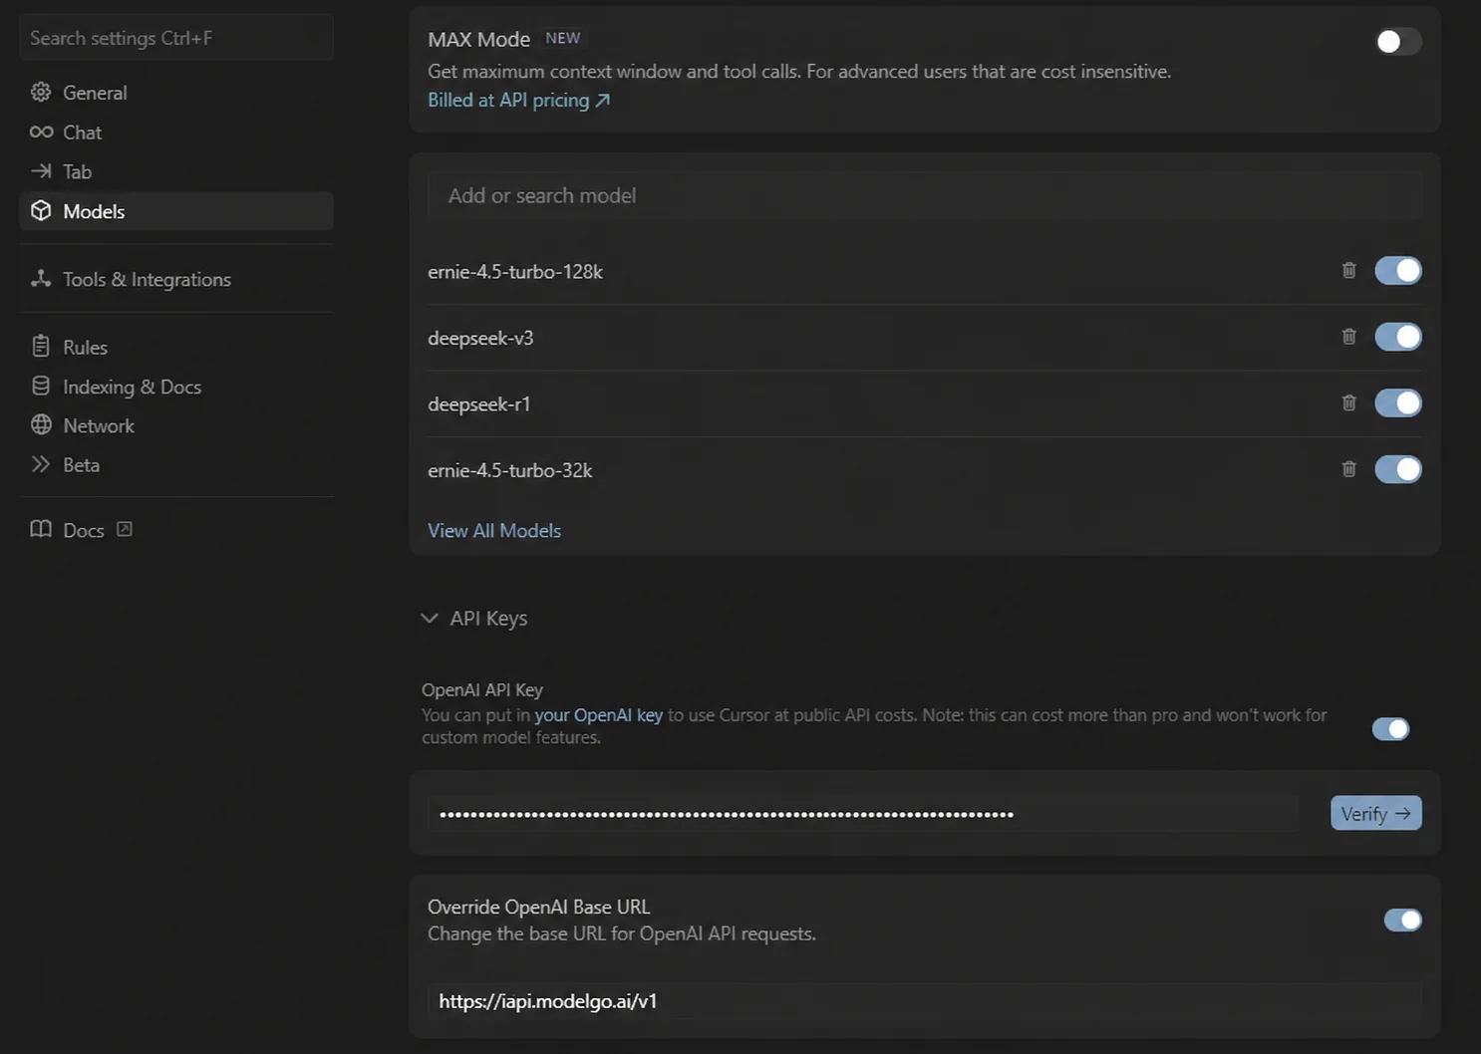Viewport: 1481px width, 1054px height.
Task: Follow the 'your OpenAI key' link
Action: pos(598,715)
